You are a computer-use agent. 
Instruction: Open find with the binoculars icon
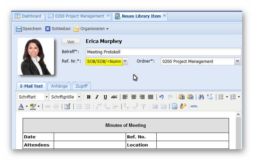tap(201, 97)
